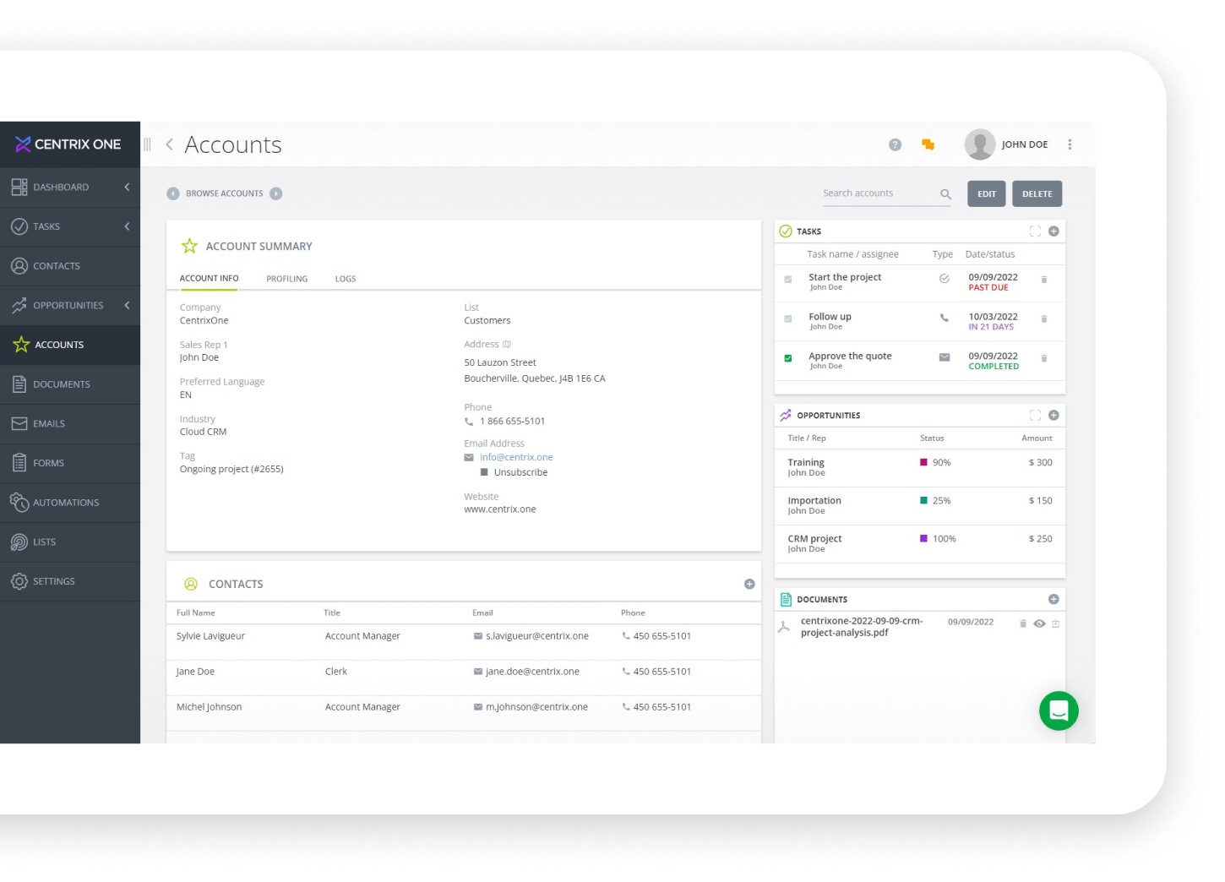
Task: Open the help question mark icon
Action: coord(894,144)
